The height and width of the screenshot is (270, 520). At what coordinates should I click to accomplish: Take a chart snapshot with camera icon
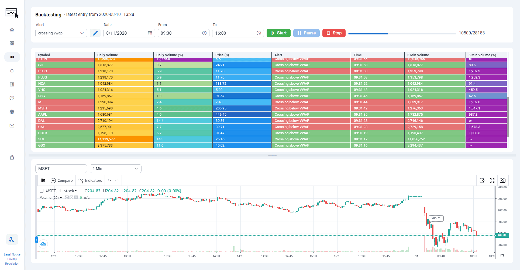coord(502,180)
